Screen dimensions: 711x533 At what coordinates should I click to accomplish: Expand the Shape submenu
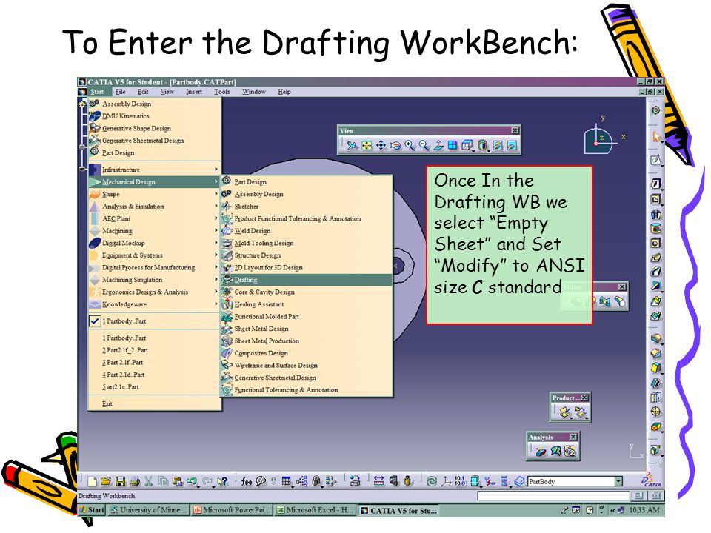pos(154,194)
